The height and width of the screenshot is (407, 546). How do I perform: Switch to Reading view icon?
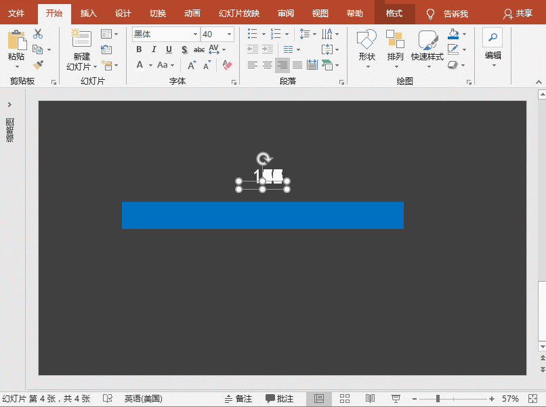[x=370, y=399]
